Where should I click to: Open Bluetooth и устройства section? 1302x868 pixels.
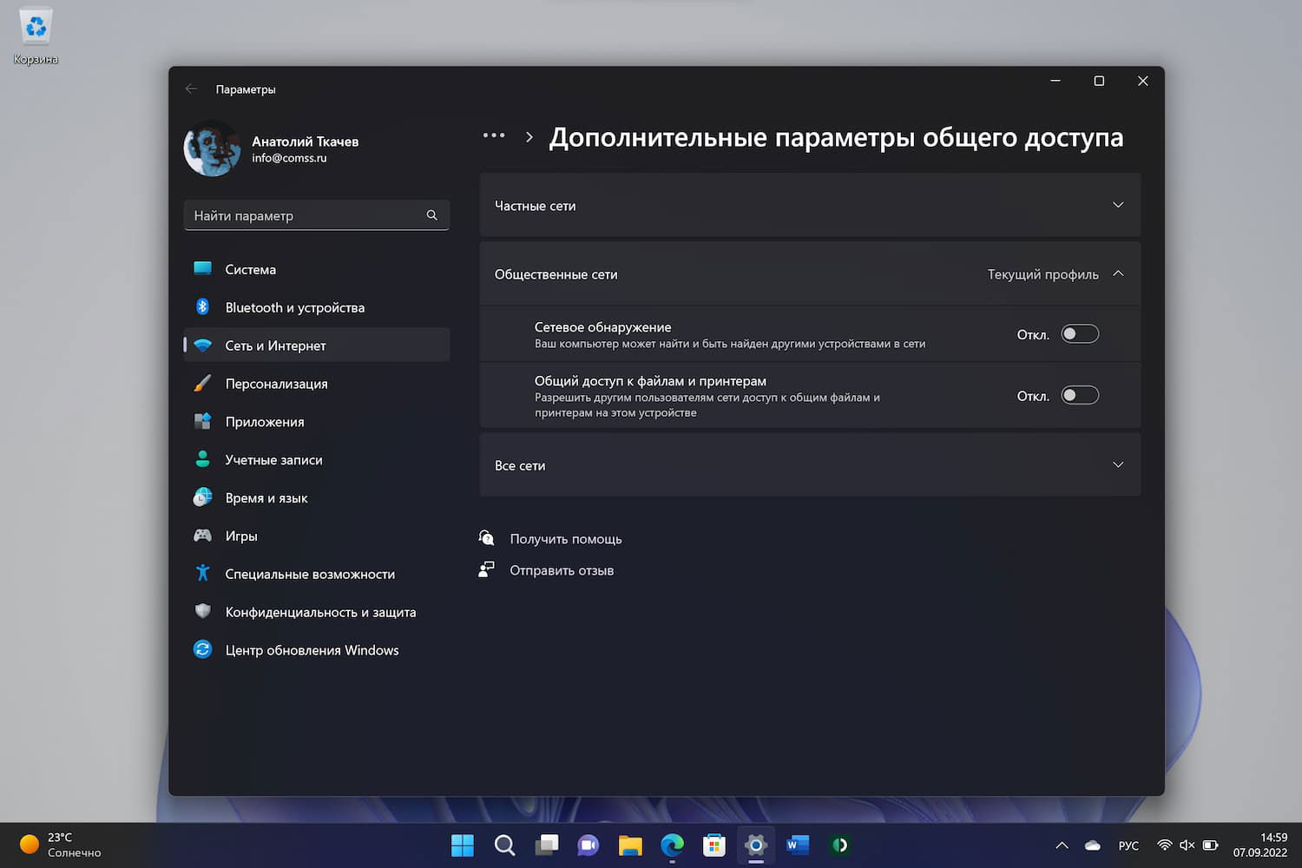point(317,307)
